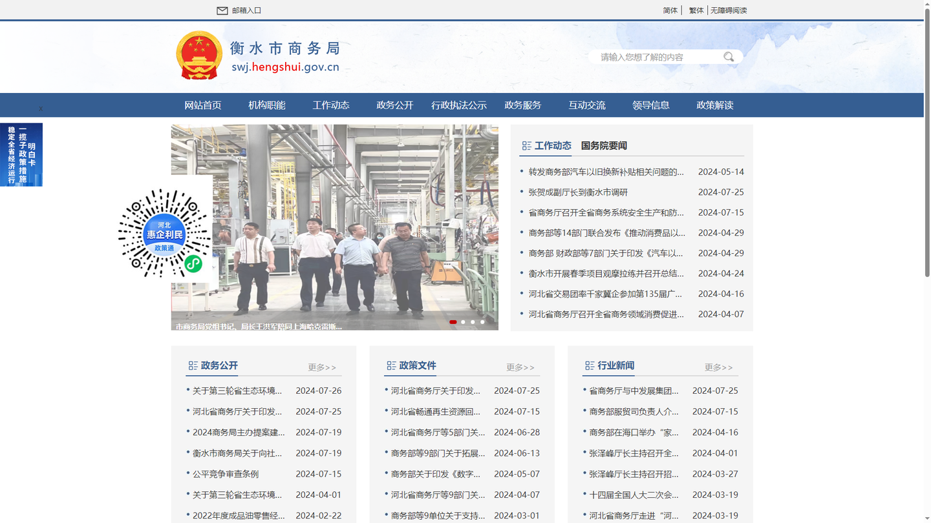Open news 转发商务部汽车以旧换新补贴相关问题

coord(606,172)
